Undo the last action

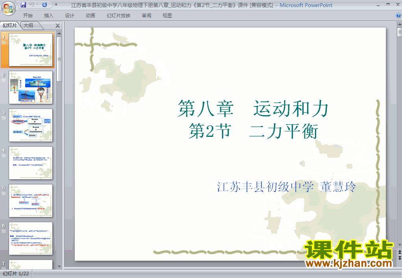[32, 5]
